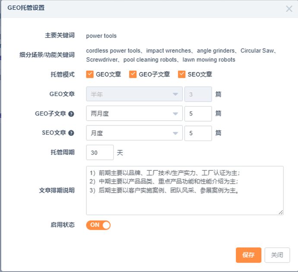Click the GEO文章 count field showing 3
The image size is (298, 272).
click(x=198, y=94)
